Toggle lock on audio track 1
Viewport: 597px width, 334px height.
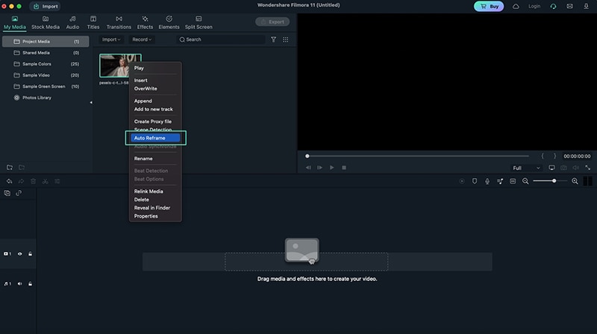click(30, 284)
